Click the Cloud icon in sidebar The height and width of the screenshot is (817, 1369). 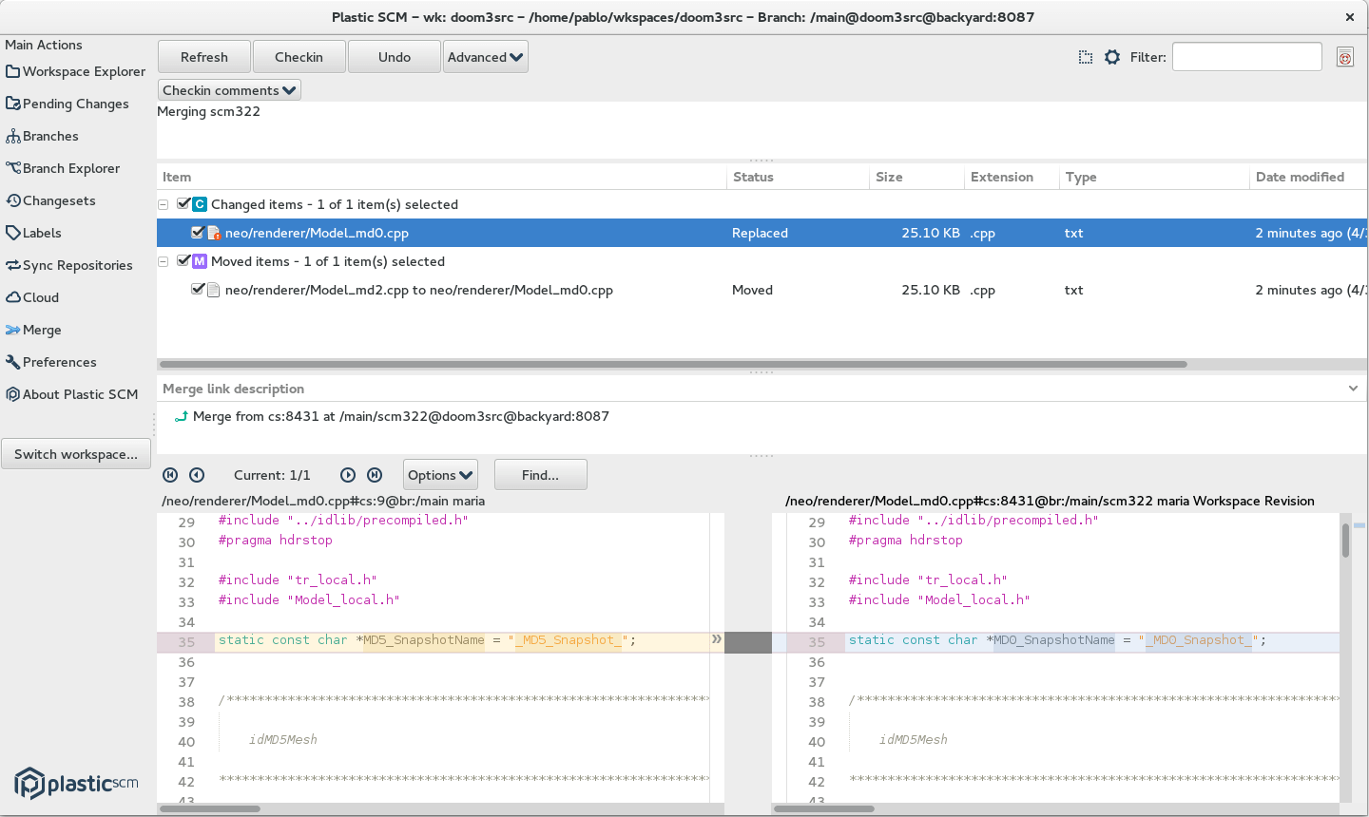[13, 297]
